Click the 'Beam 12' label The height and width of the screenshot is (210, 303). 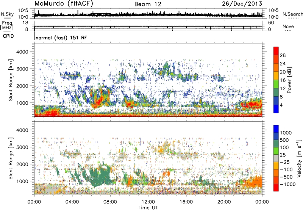point(148,4)
